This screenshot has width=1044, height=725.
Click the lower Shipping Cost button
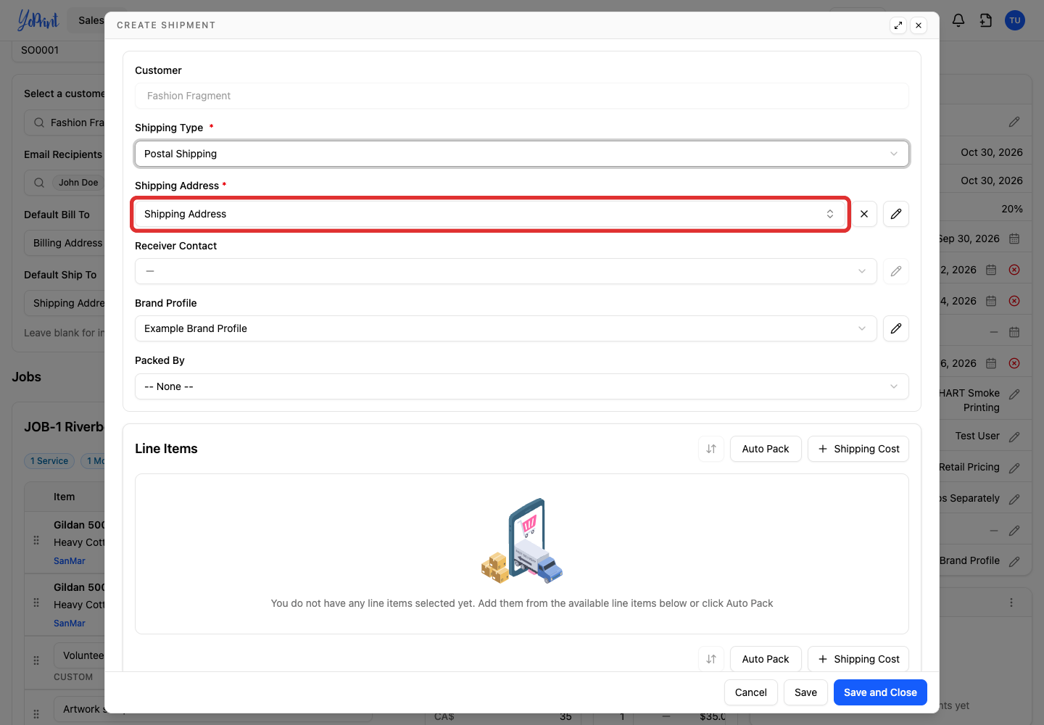tap(858, 659)
